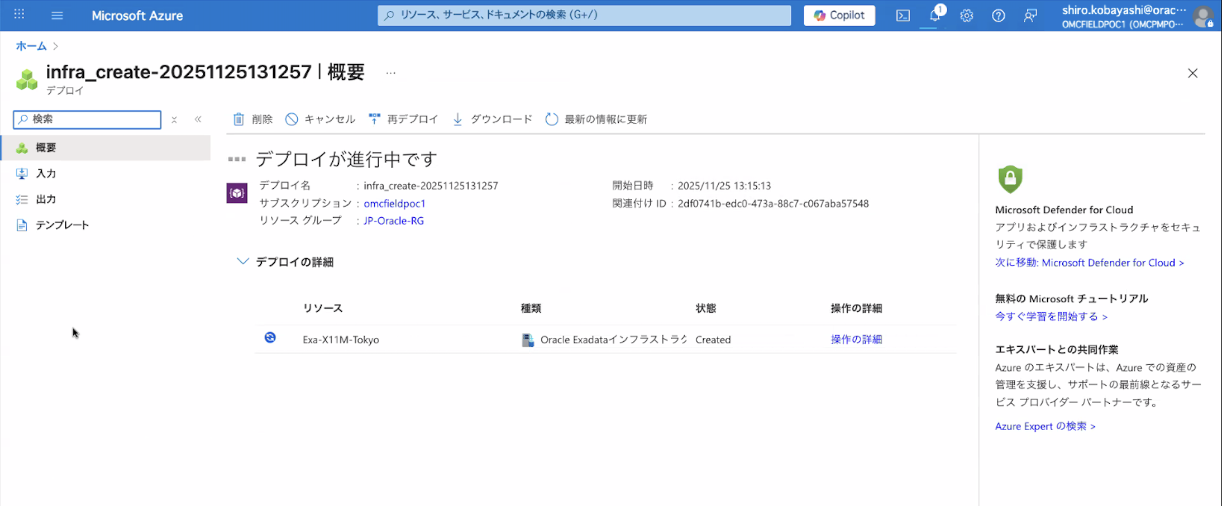Switch to the 入力 sidebar item
Image resolution: width=1222 pixels, height=506 pixels.
46,173
